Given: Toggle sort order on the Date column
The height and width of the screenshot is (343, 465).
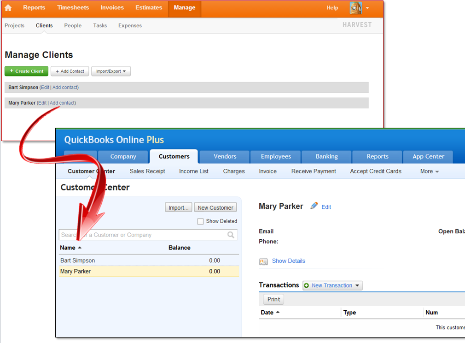Looking at the screenshot, I should (x=270, y=313).
